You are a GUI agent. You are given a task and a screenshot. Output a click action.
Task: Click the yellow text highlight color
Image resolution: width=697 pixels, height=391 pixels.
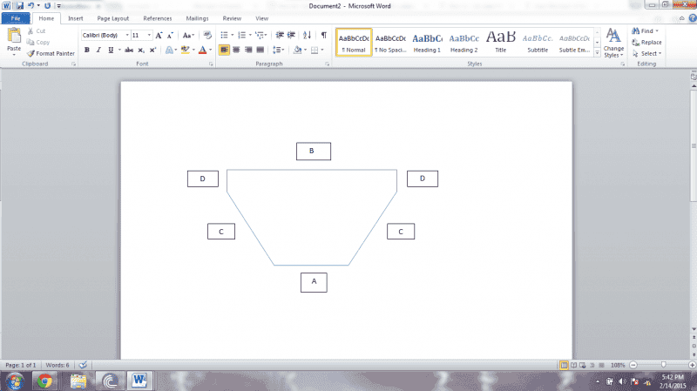[185, 50]
